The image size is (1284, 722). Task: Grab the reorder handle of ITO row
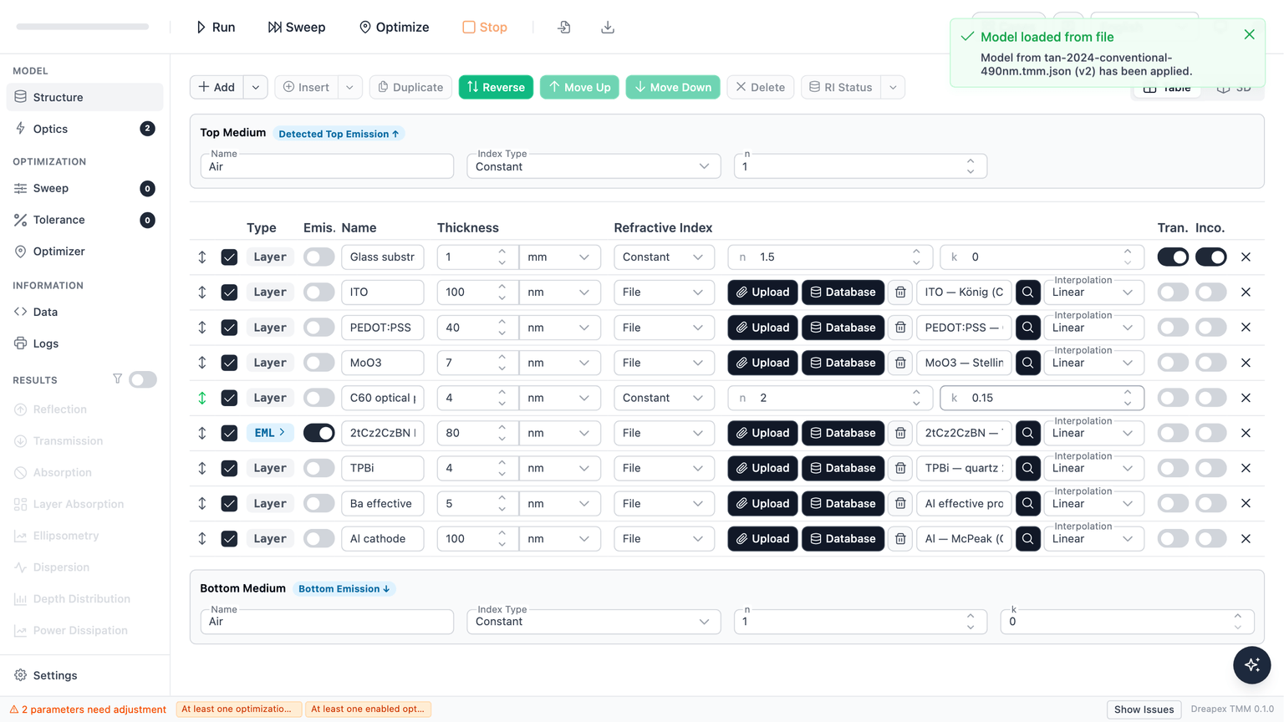tap(202, 292)
